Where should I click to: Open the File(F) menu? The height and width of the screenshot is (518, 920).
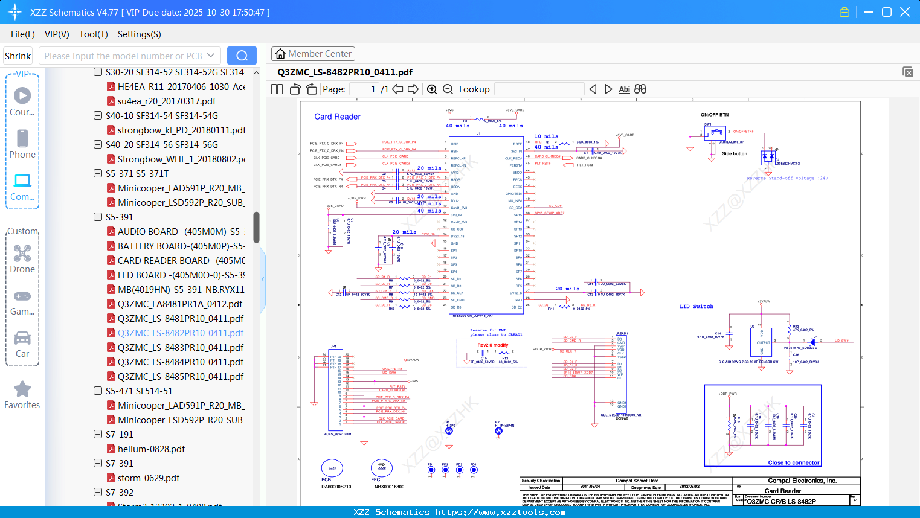[23, 34]
